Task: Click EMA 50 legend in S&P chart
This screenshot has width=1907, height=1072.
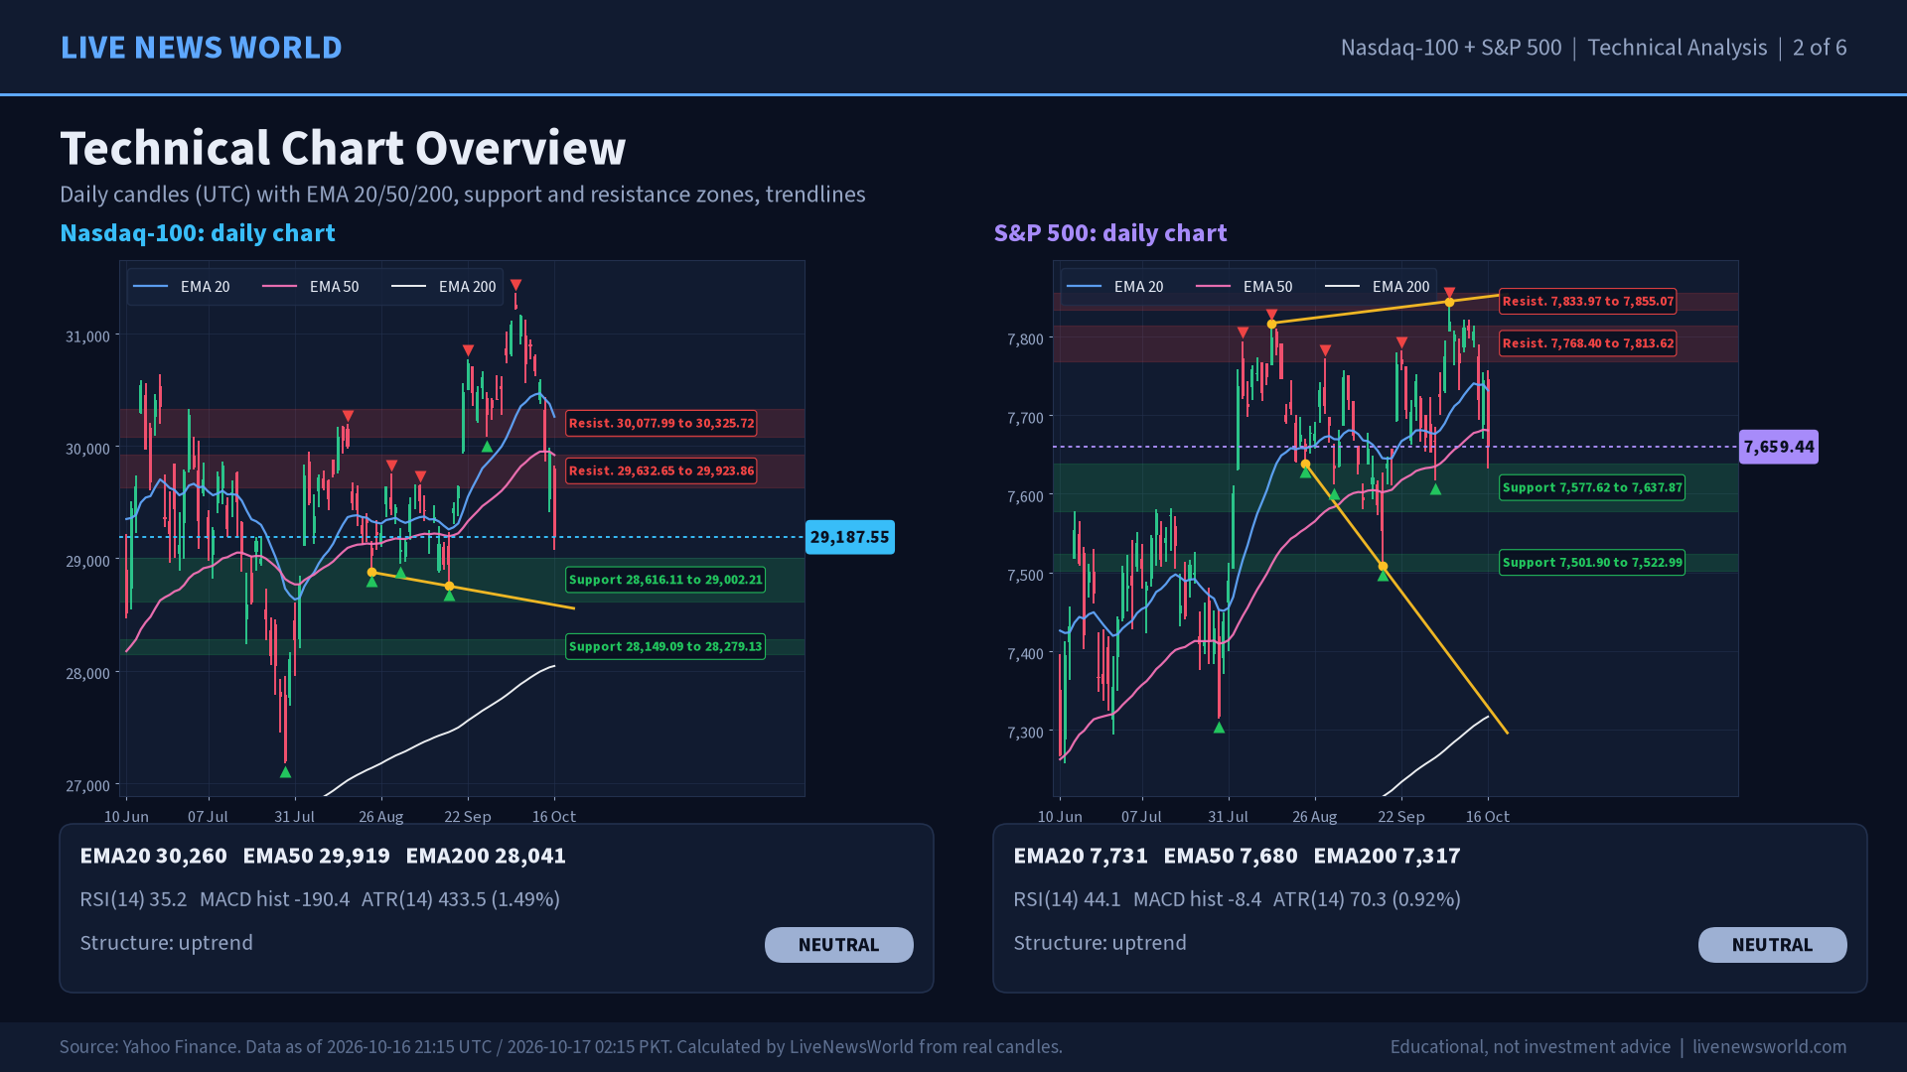Action: point(1245,287)
